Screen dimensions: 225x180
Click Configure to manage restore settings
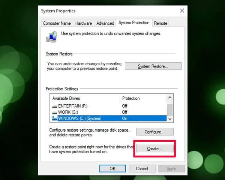[x=154, y=132]
